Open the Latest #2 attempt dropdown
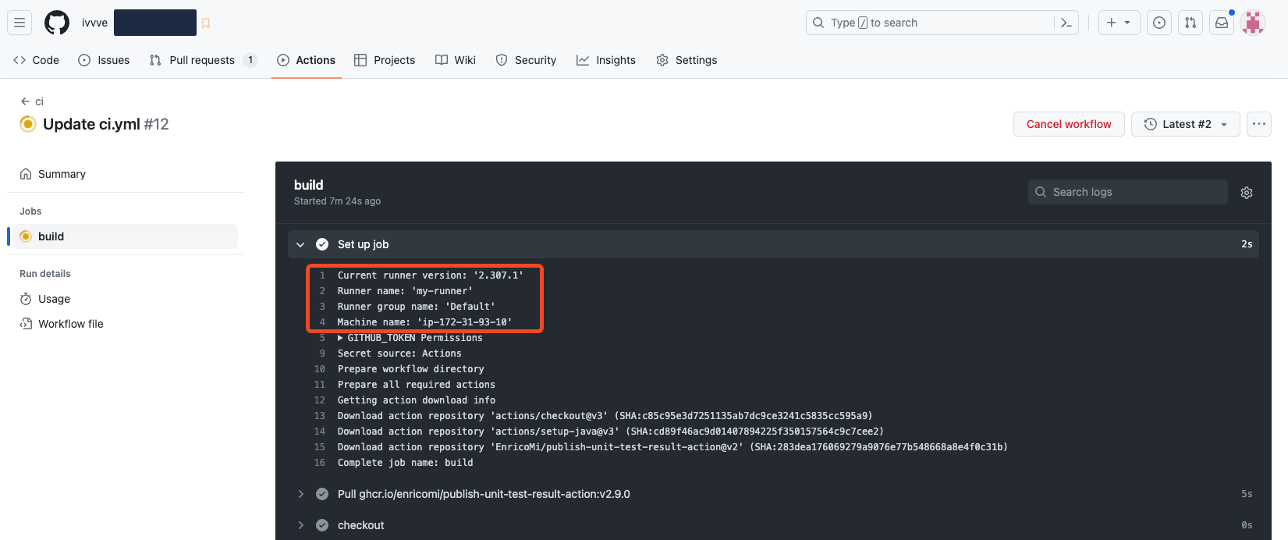The width and height of the screenshot is (1288, 540). [x=1186, y=124]
